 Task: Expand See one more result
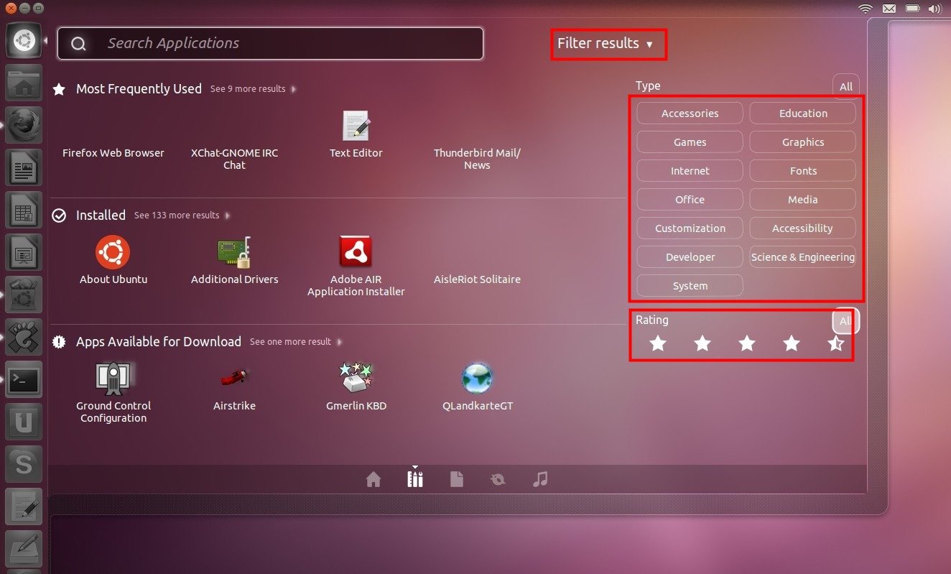[x=296, y=342]
